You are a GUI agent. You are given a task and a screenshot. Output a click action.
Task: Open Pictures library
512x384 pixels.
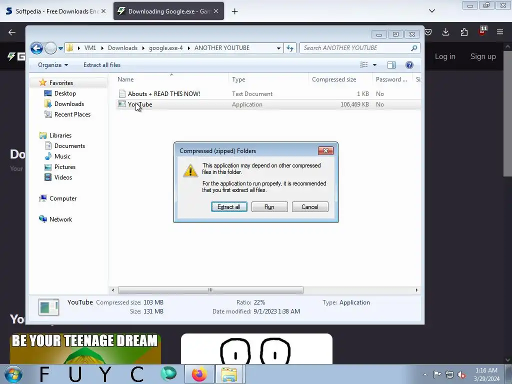tap(64, 166)
